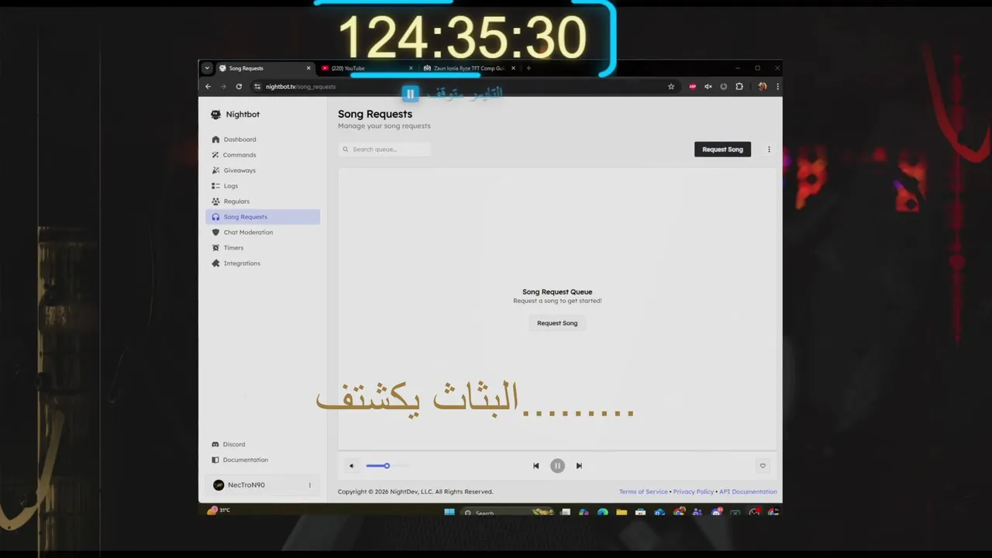The image size is (992, 558).
Task: Click the nightbot.tv address bar
Action: point(465,87)
